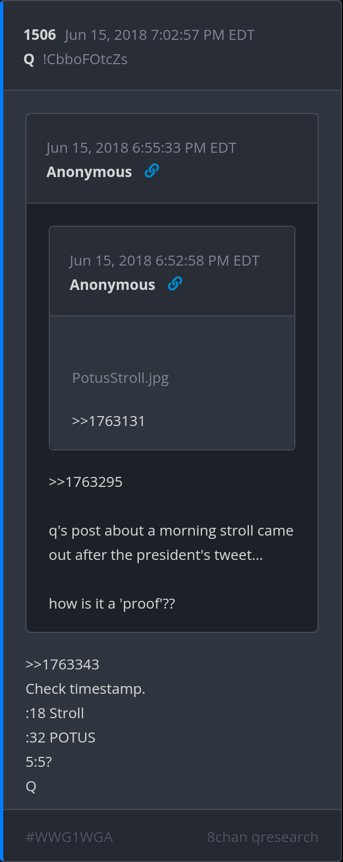The height and width of the screenshot is (862, 343).
Task: Click the #WWG1WGA hashtag in the footer
Action: (x=69, y=838)
